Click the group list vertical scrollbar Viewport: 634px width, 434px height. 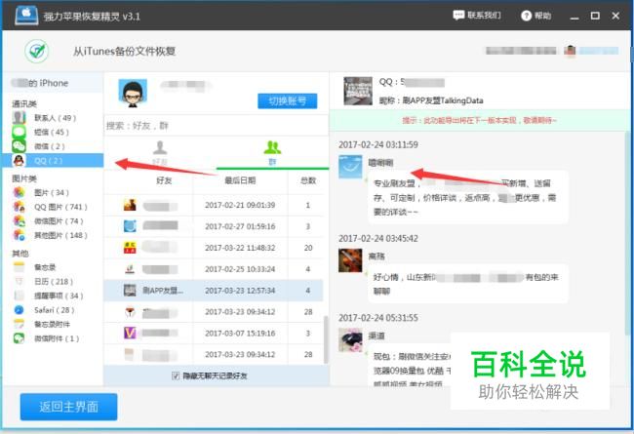pos(326,339)
